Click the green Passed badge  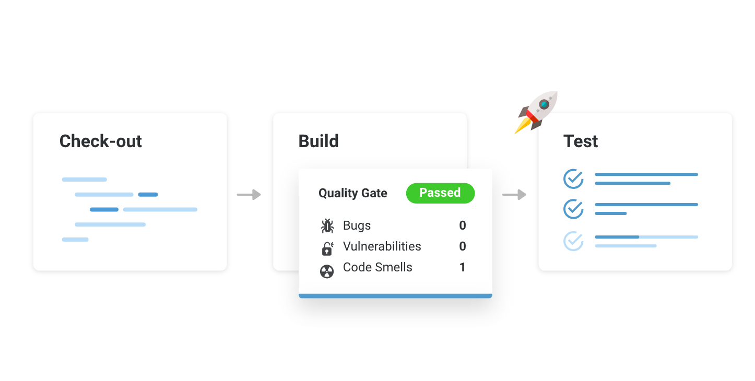click(440, 193)
